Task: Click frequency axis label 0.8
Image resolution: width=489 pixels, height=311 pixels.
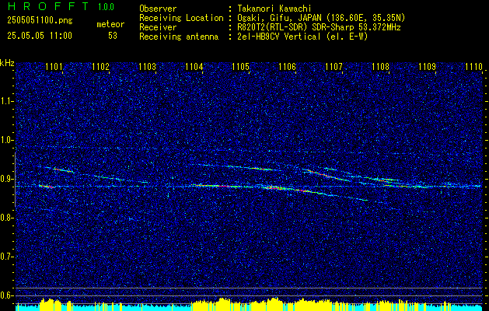Action: [6, 218]
